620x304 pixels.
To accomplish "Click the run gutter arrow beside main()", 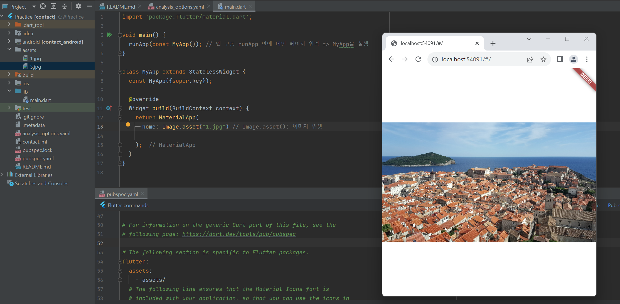I will 110,35.
